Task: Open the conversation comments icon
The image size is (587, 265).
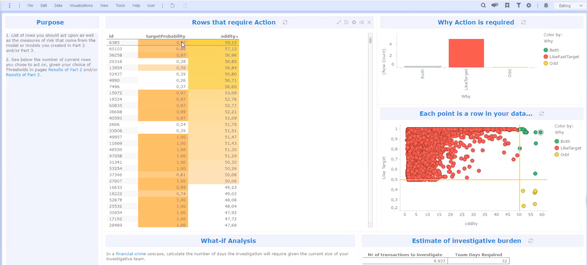Action: coord(495,5)
